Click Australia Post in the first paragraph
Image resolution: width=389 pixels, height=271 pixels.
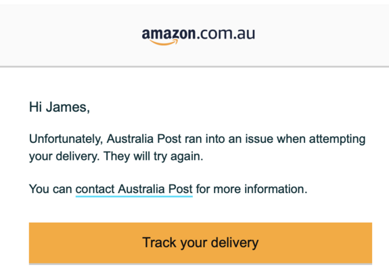(144, 139)
